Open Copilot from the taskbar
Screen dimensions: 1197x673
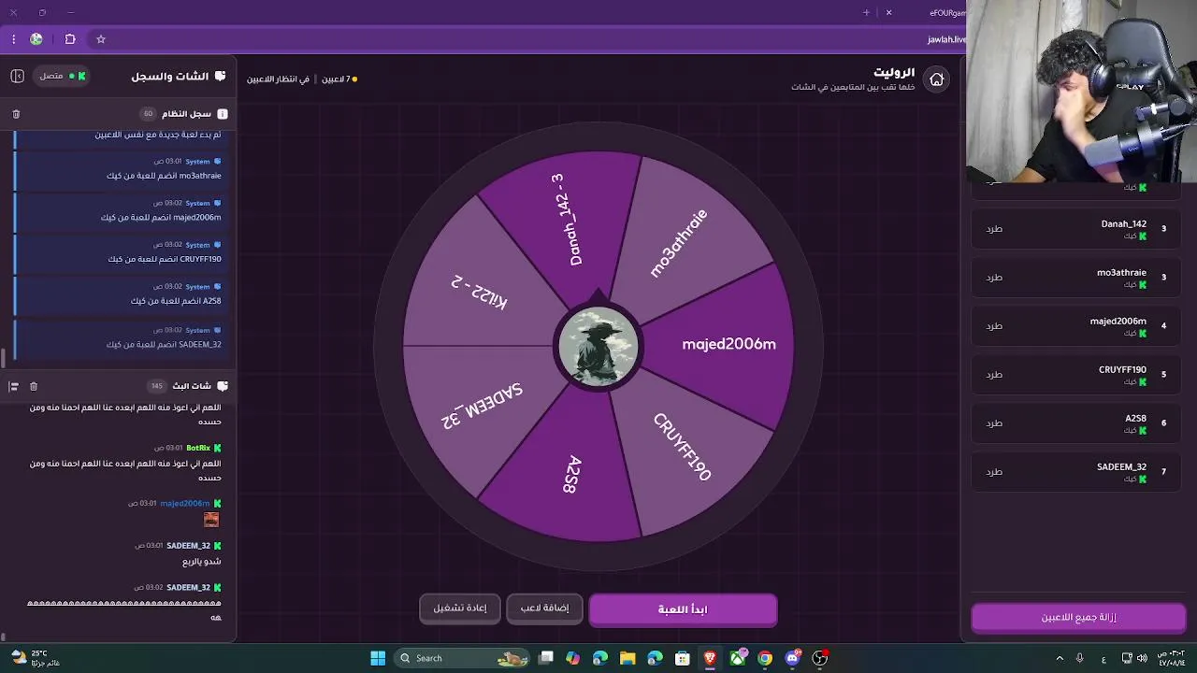[x=572, y=658]
